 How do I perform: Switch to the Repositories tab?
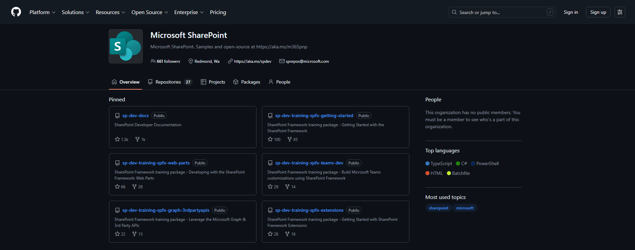(170, 82)
